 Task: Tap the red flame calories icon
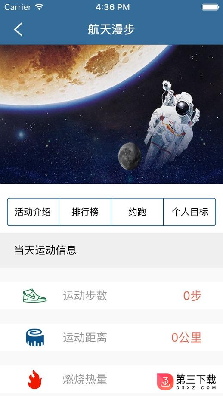coord(34,380)
